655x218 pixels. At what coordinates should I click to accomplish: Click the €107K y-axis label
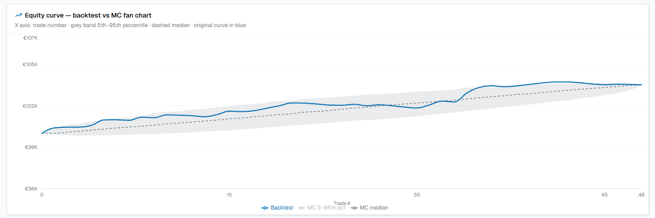(31, 38)
